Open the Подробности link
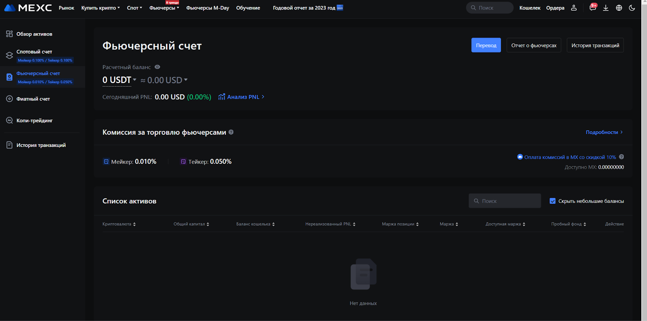 604,132
